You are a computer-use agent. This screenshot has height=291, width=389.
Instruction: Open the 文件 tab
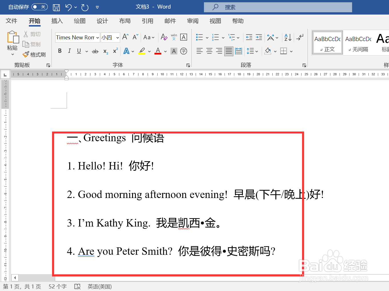click(11, 21)
